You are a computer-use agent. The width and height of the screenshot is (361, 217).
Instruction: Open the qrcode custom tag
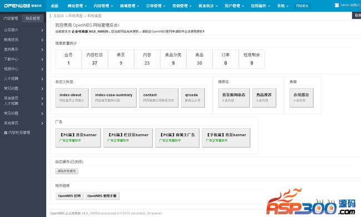(x=193, y=98)
